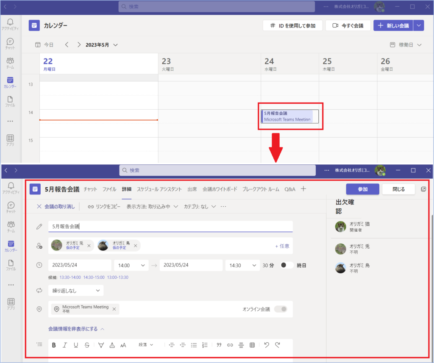Insert a numbered list in the description
This screenshot has height=363, width=434.
tap(205, 345)
